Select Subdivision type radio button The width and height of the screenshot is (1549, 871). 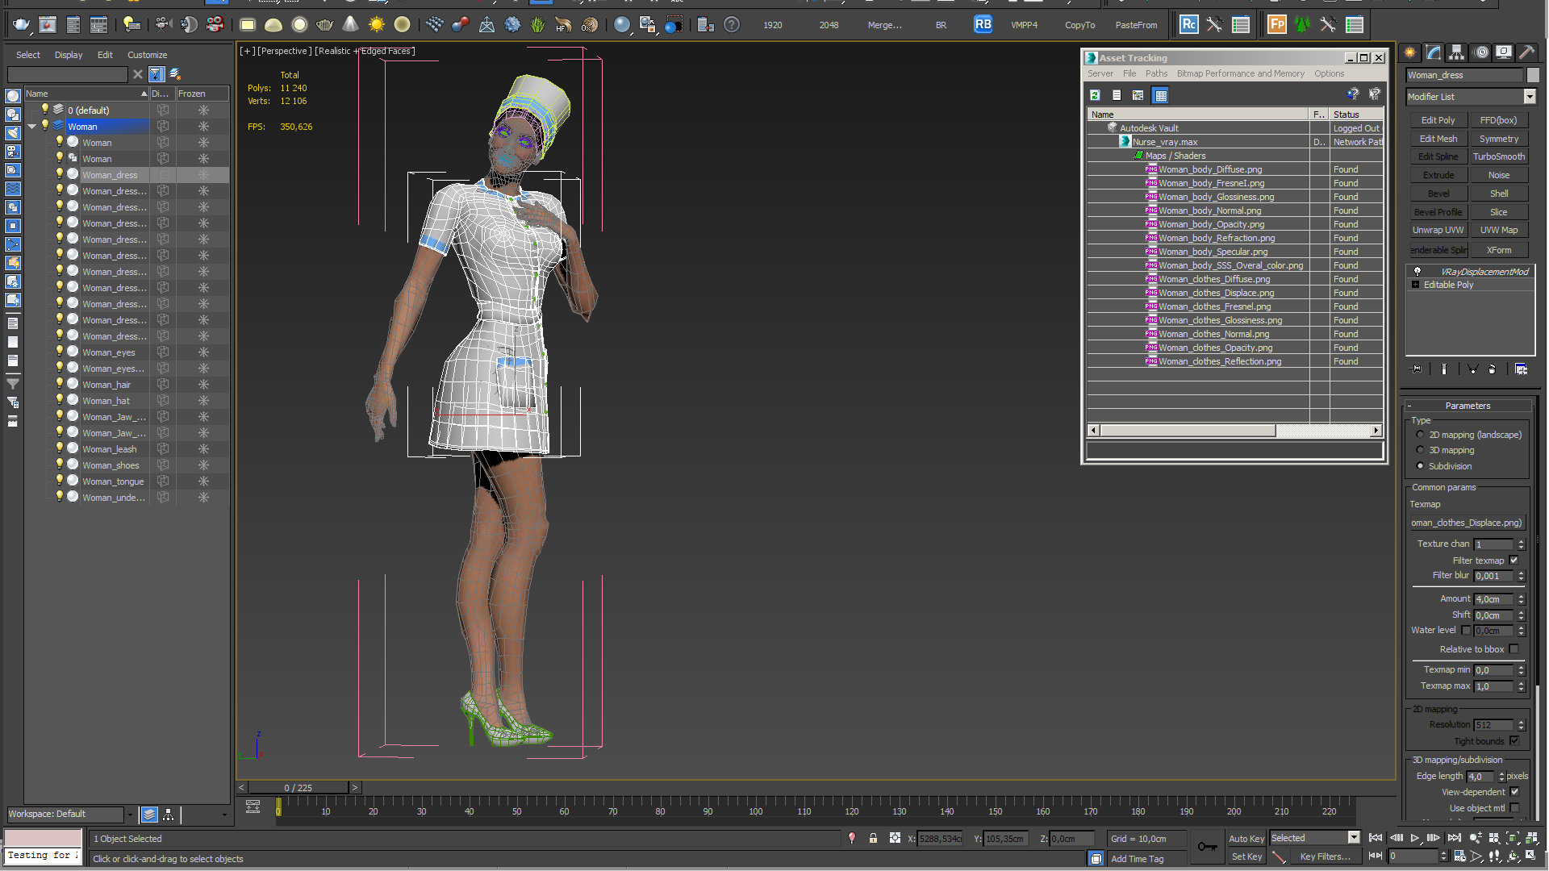[x=1420, y=466]
